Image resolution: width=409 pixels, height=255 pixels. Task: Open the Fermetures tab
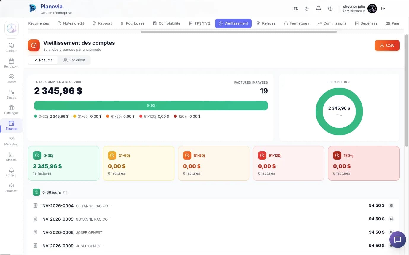coord(296,23)
